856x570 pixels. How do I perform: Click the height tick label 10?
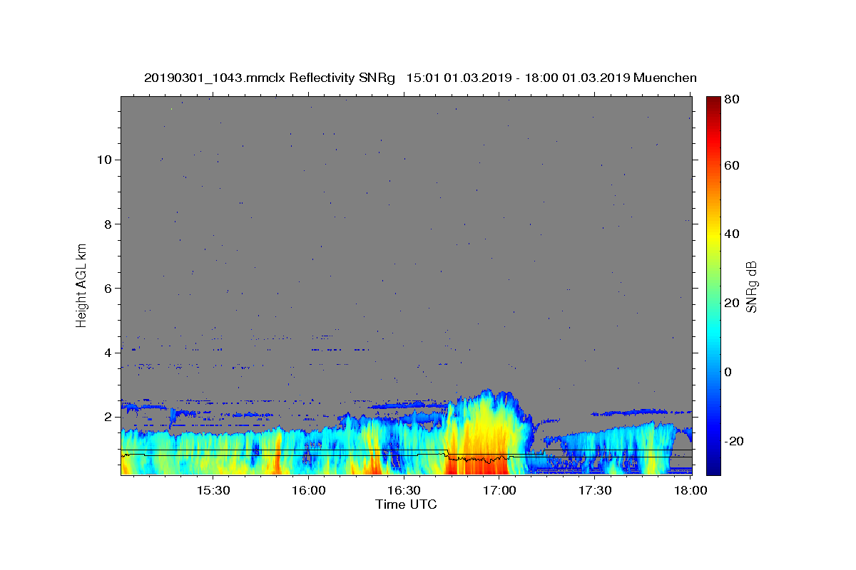click(103, 160)
